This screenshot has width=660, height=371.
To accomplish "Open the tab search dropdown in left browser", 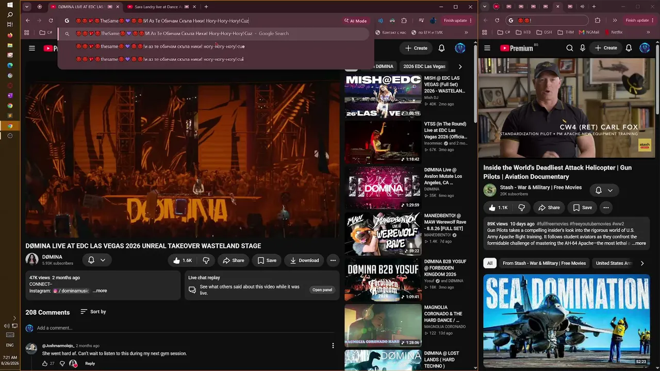I will tap(27, 7).
